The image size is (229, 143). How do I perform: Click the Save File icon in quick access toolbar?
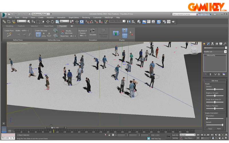pos(16,14)
